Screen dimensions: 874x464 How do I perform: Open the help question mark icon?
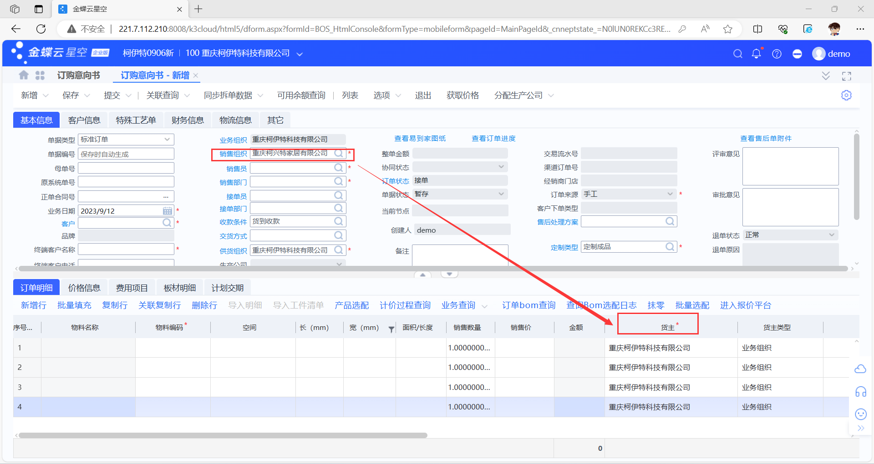pos(777,54)
